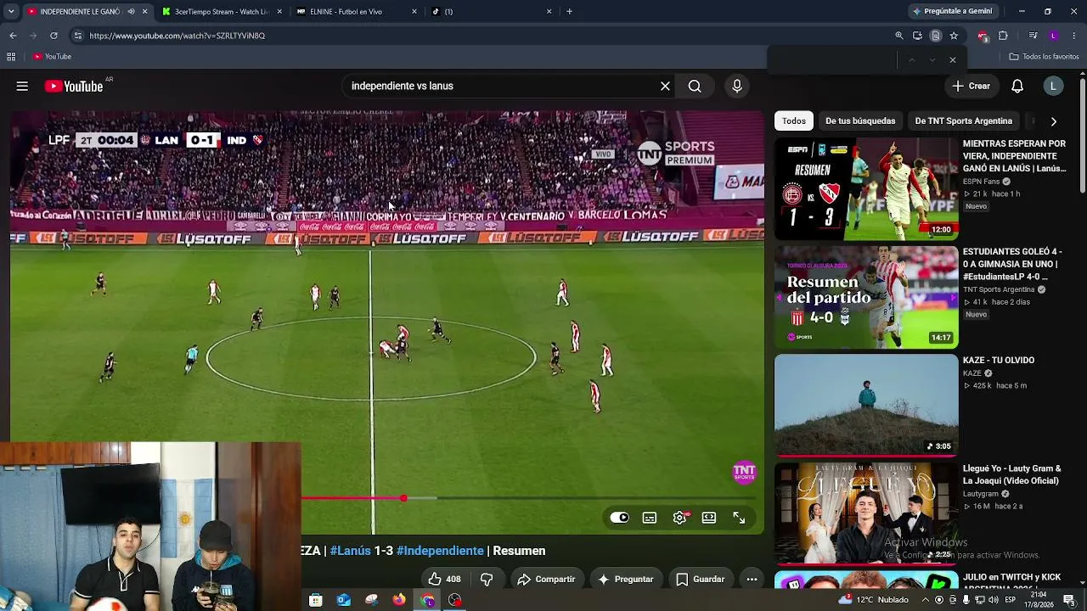The width and height of the screenshot is (1087, 611).
Task: Reload the page in Chrome
Action: (x=54, y=36)
